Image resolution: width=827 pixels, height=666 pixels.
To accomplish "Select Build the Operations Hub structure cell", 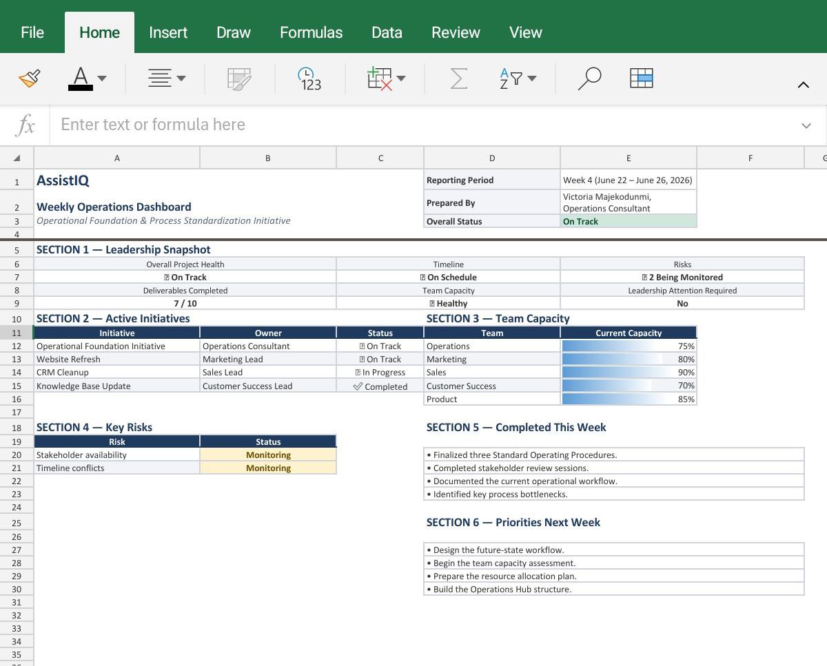I will [x=613, y=589].
